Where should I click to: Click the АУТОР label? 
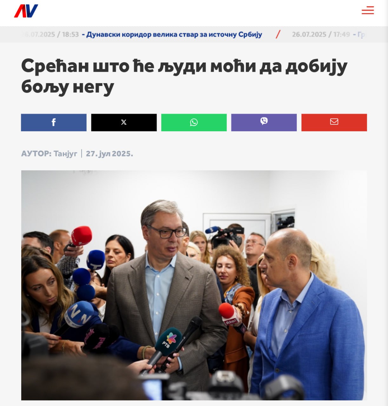pos(36,154)
